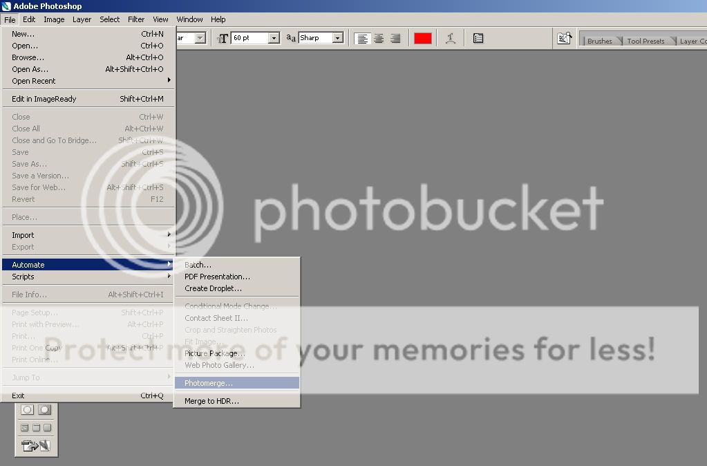Switch to the Layer Comps tab

point(692,41)
